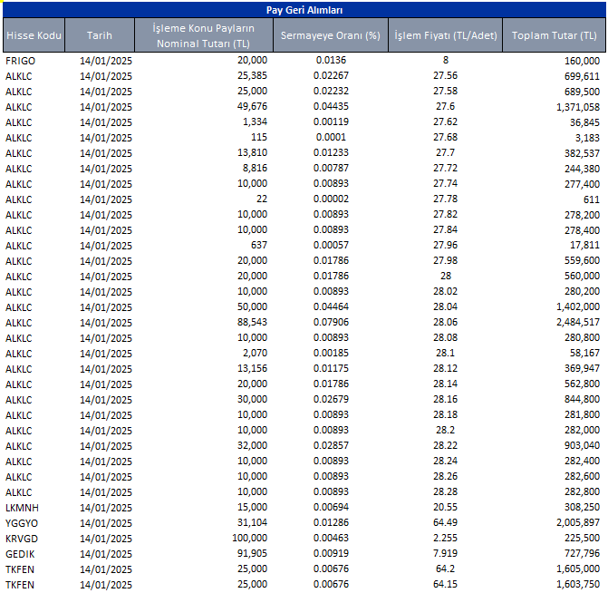Click the nominal amount cell 100,000

[x=246, y=539]
